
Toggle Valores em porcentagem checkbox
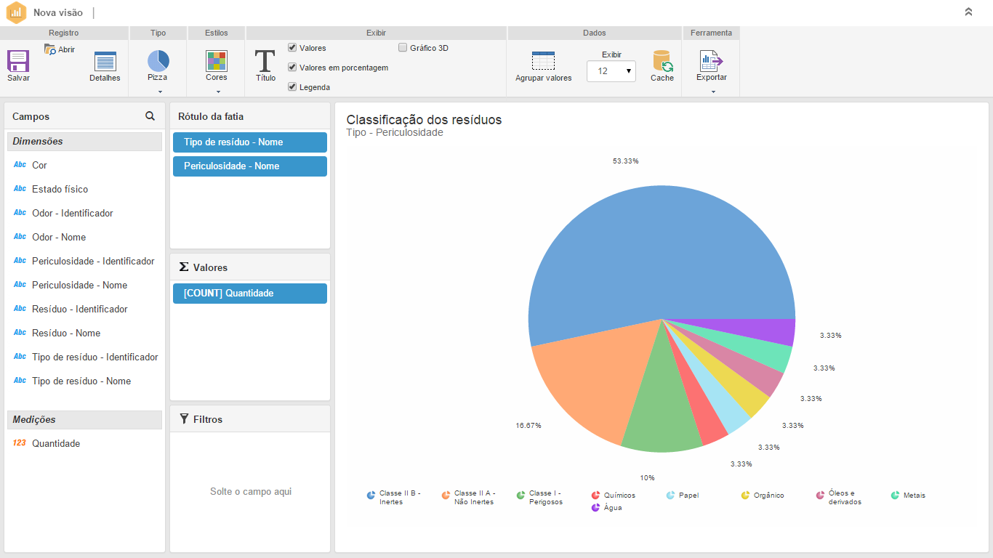tap(292, 68)
